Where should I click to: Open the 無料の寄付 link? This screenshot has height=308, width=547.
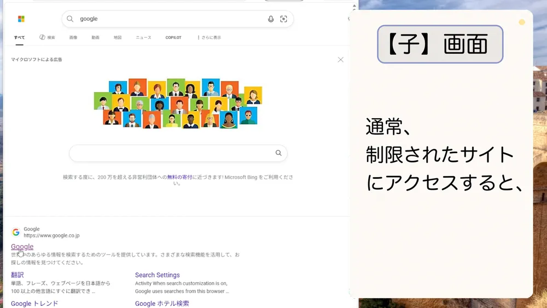(x=179, y=177)
